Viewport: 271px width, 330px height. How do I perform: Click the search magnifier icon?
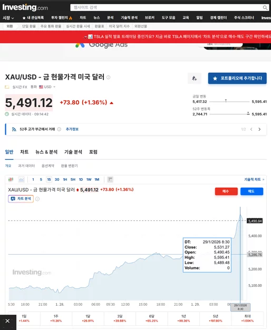pyautogui.click(x=265, y=7)
